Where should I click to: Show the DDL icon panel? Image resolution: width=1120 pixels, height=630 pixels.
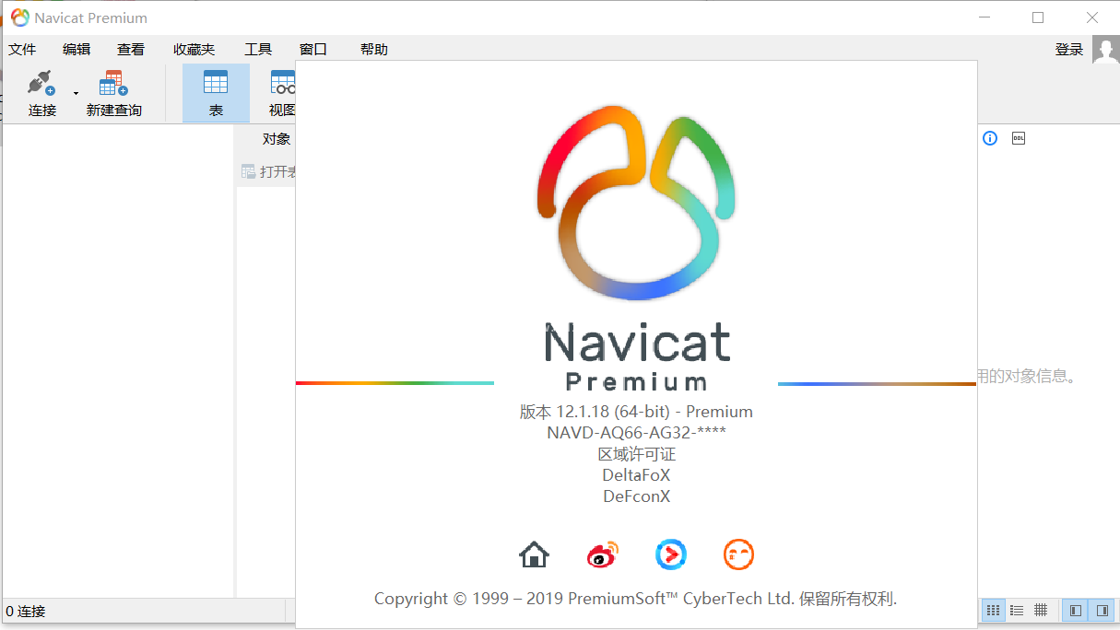[1019, 138]
